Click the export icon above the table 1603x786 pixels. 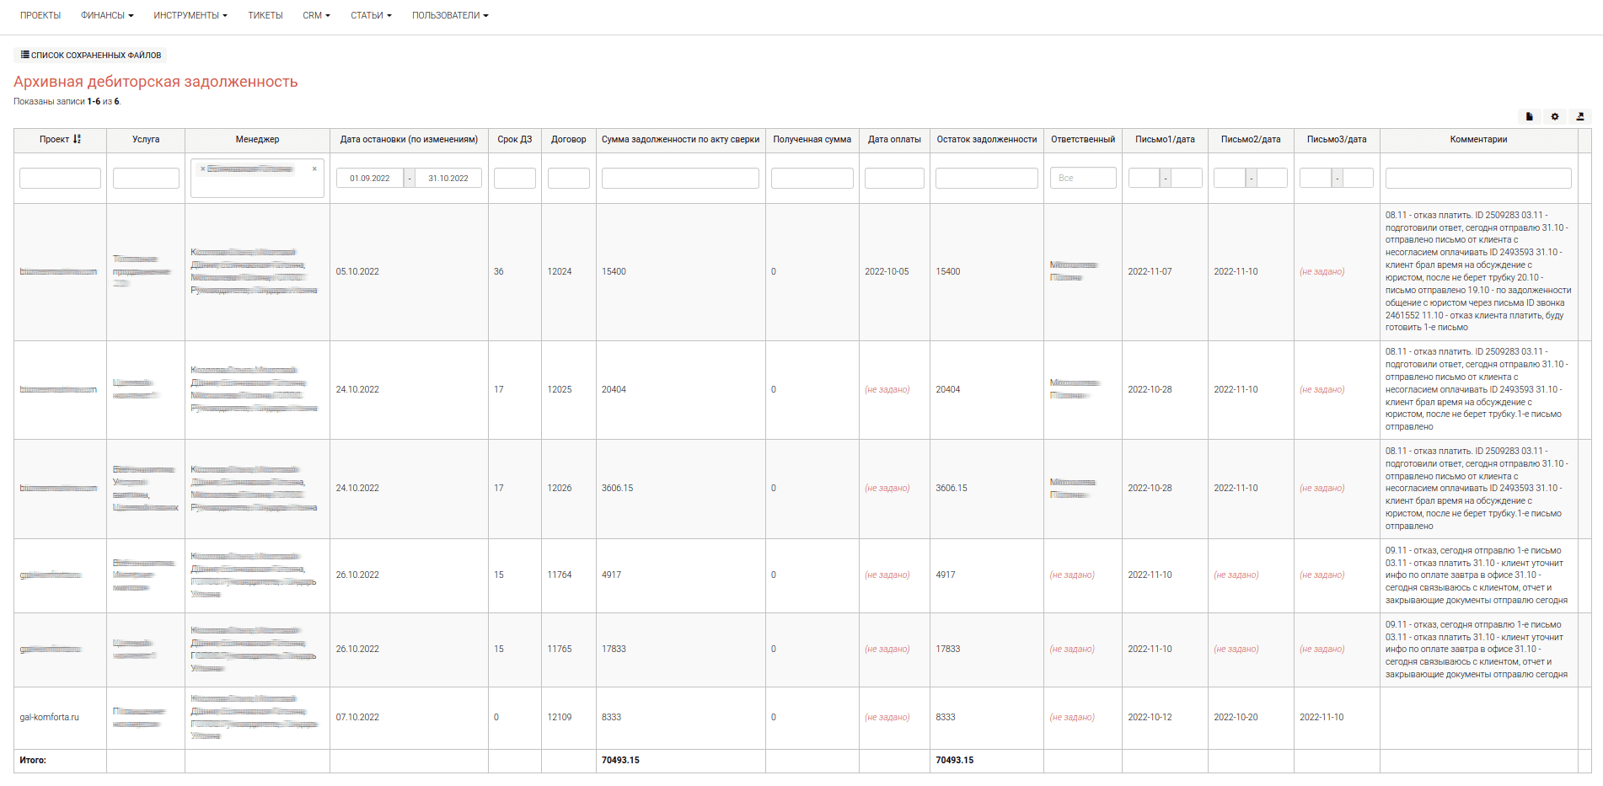[1580, 117]
